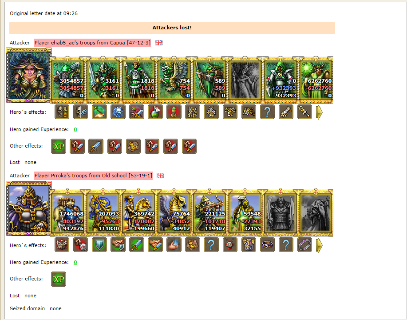
Task: Click Player ehab5_ae's troops from Capua label
Action: [x=92, y=43]
